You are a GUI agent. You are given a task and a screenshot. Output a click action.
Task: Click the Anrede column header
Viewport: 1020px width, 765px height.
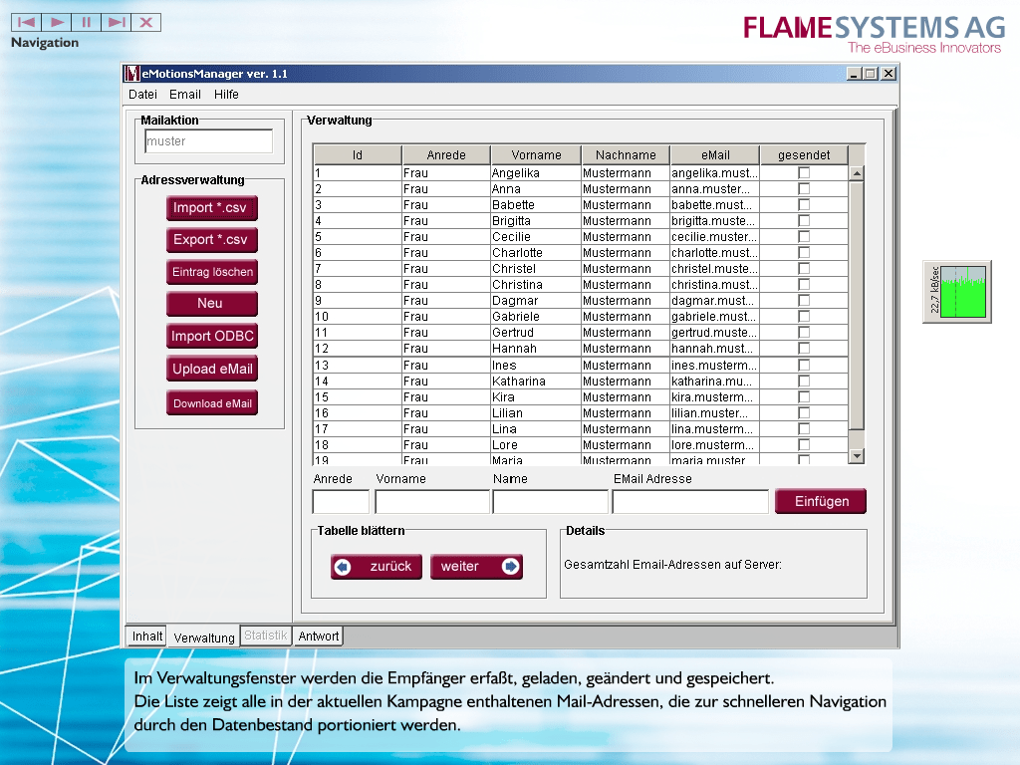point(446,154)
